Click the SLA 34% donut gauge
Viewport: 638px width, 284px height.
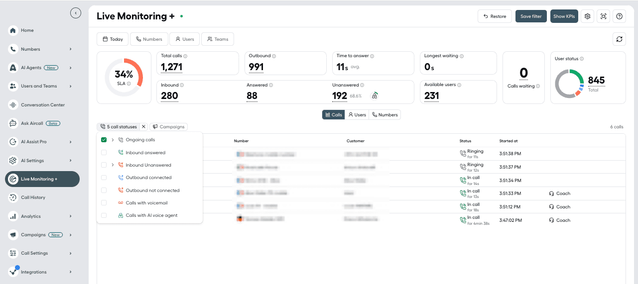[124, 78]
